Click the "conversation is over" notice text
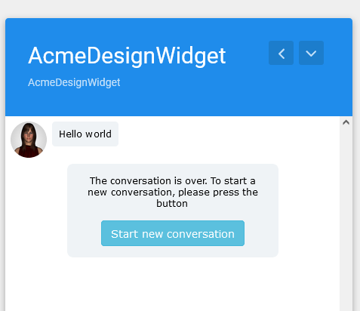Screen dimensions: 360x311 coord(173,192)
